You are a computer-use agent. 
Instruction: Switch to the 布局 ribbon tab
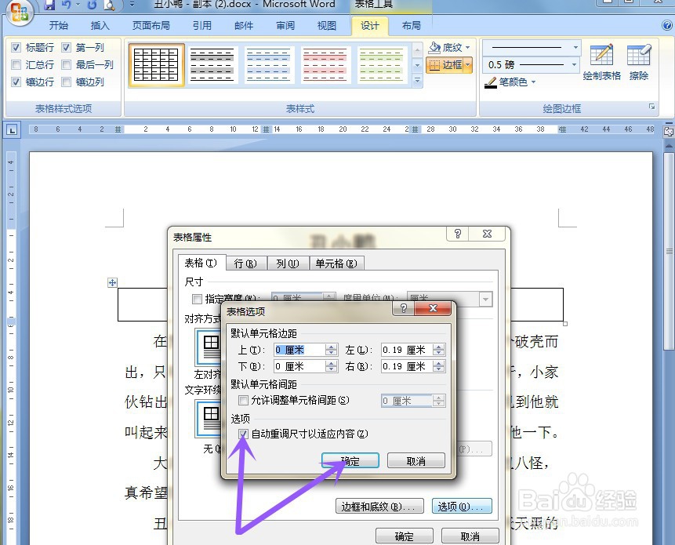click(409, 25)
